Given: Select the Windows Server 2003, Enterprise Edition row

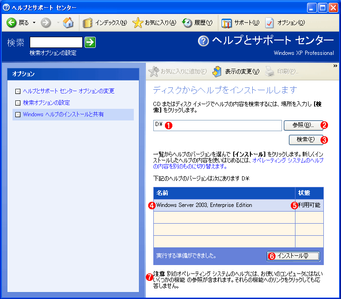Looking at the screenshot, I should 238,205.
